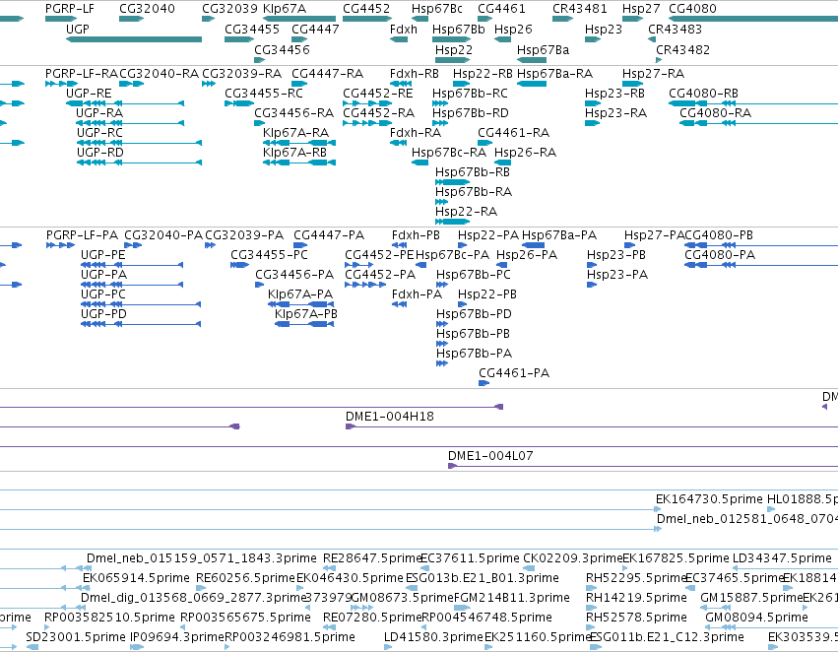Select the CR43482 gene label
The image size is (838, 652).
[683, 49]
